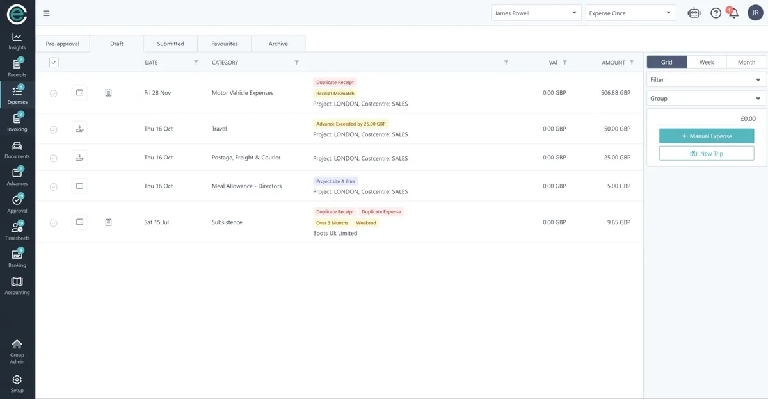Go to Banking in the sidebar
The width and height of the screenshot is (768, 399).
pos(17,259)
